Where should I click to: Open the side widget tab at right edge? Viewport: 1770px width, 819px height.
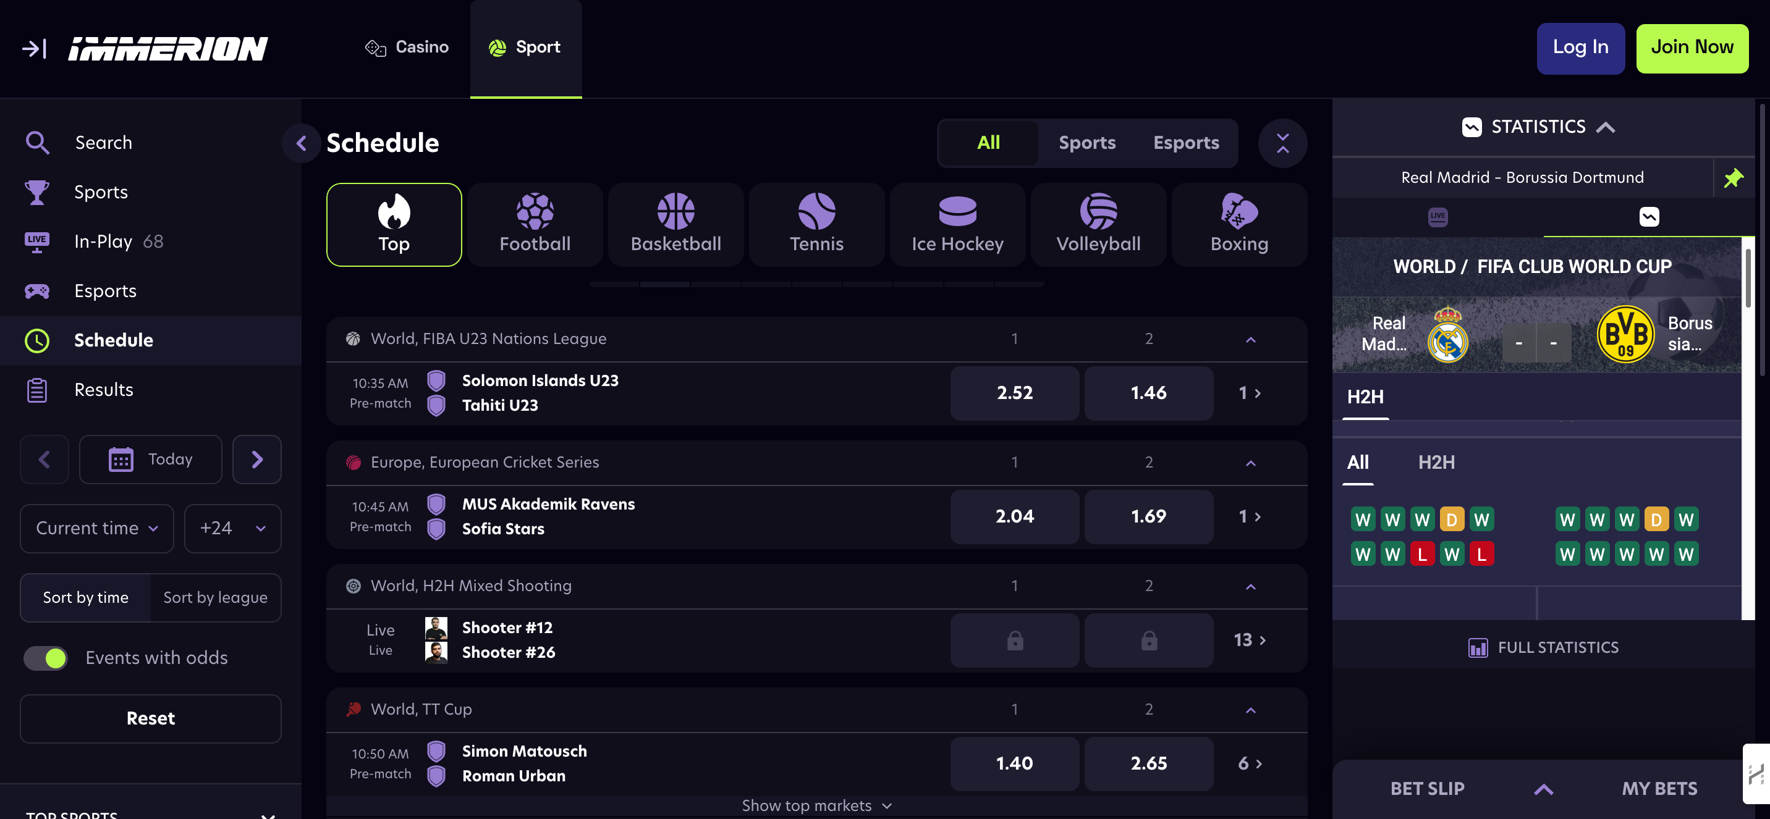click(1756, 774)
